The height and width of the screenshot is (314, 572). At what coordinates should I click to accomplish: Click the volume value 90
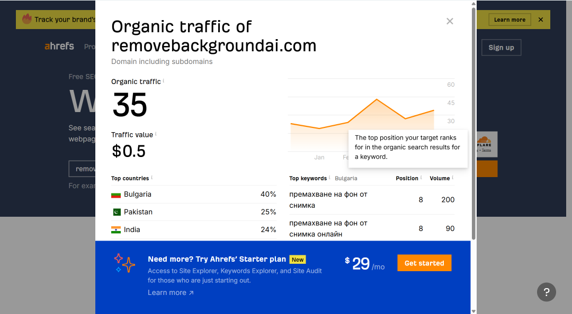click(450, 228)
